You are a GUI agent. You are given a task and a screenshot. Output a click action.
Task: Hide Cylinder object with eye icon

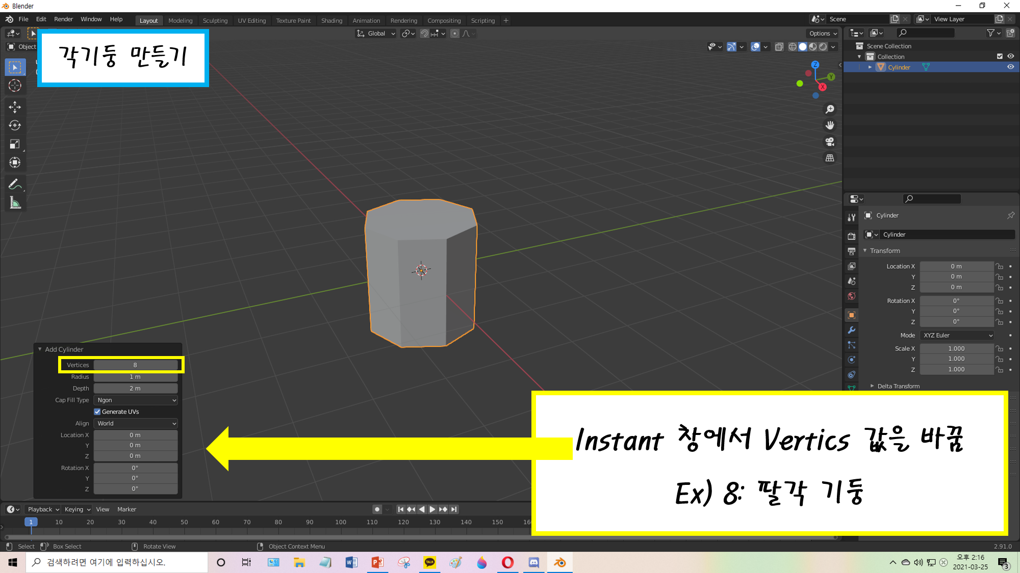1010,67
